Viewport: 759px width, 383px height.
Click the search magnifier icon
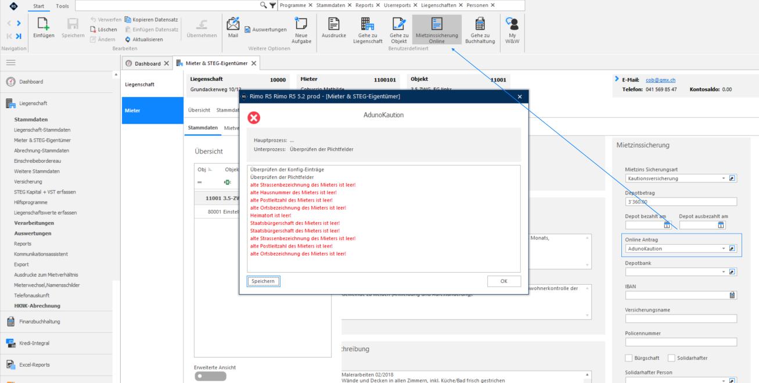click(x=264, y=5)
